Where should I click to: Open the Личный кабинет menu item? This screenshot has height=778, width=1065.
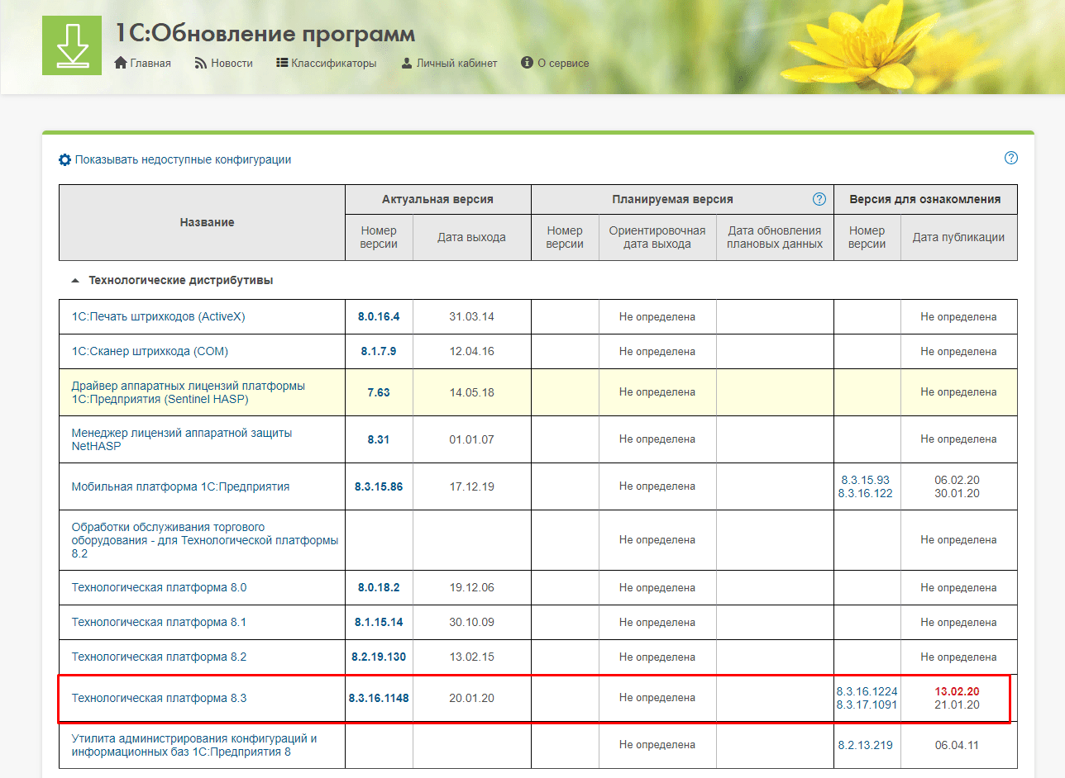(x=457, y=63)
